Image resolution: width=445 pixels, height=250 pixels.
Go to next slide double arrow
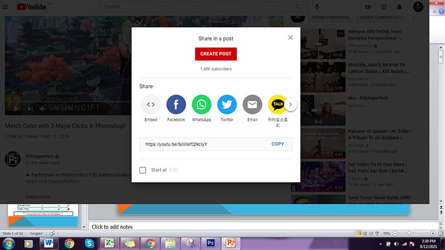441,213
